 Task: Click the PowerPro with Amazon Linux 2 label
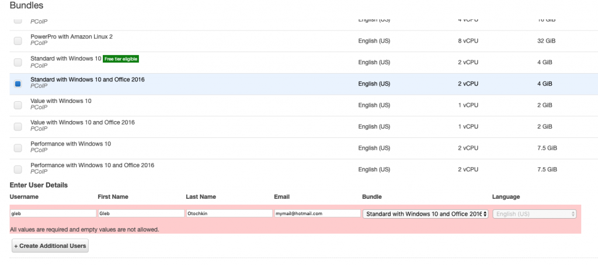tap(71, 36)
